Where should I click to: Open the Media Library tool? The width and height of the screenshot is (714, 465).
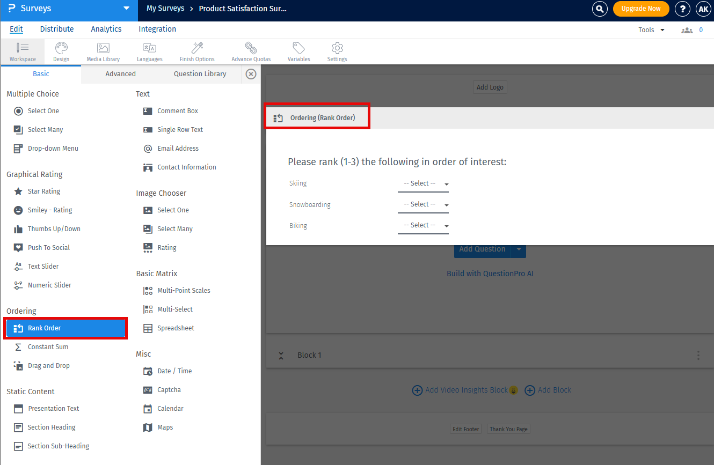click(103, 52)
